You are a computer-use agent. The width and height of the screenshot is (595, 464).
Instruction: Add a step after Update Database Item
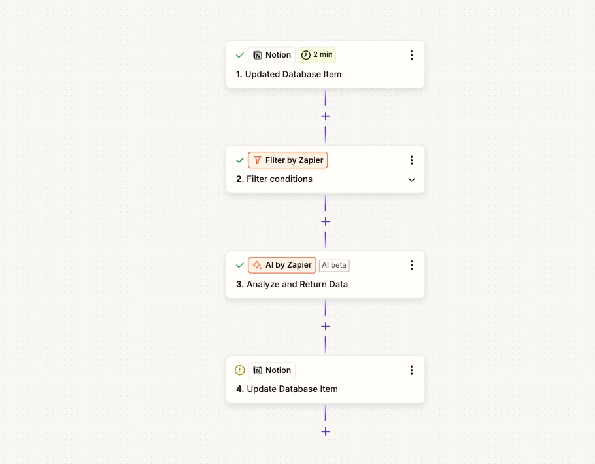point(326,431)
